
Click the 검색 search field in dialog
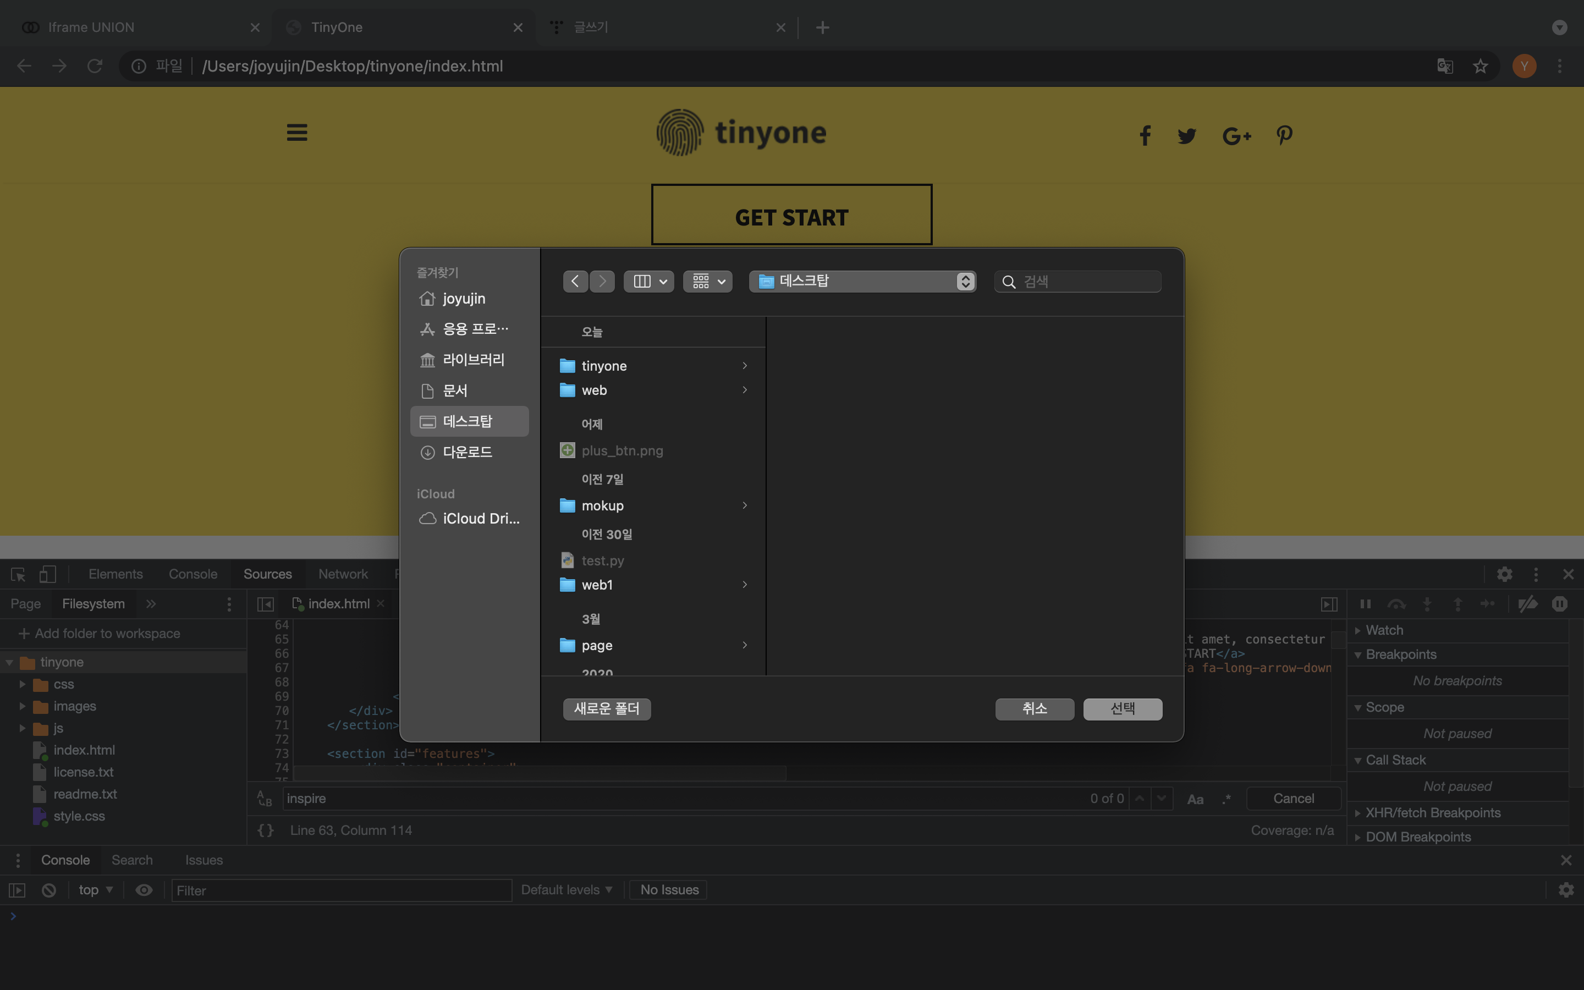coord(1087,282)
